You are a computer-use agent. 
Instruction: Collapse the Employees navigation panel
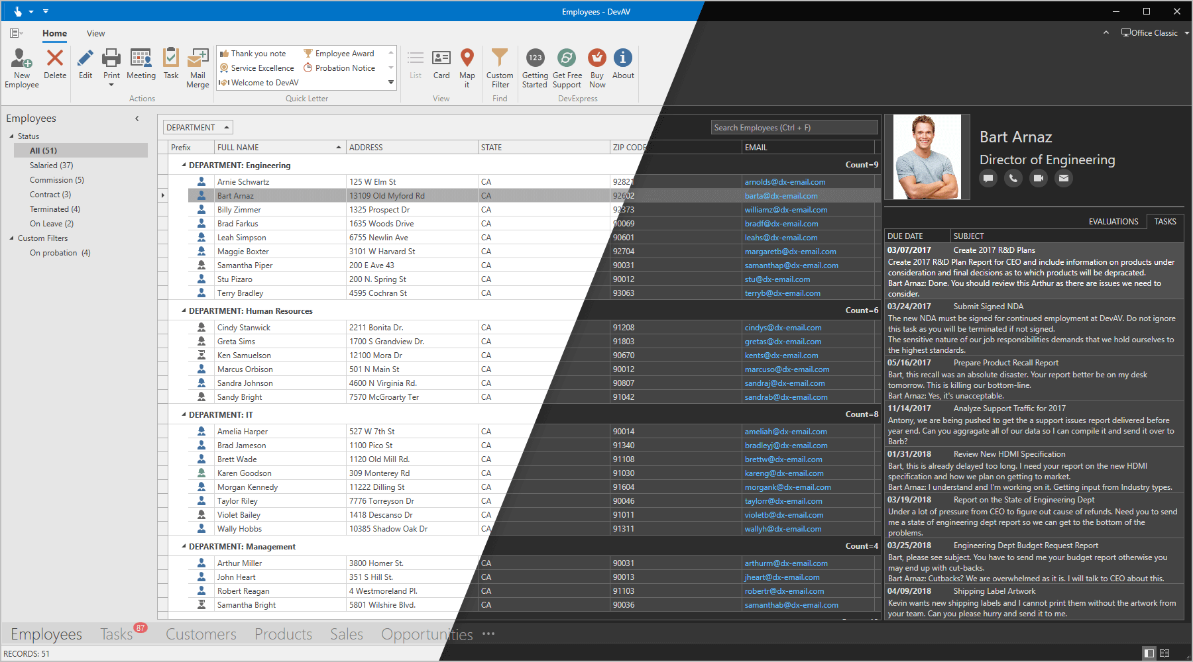[x=137, y=118]
